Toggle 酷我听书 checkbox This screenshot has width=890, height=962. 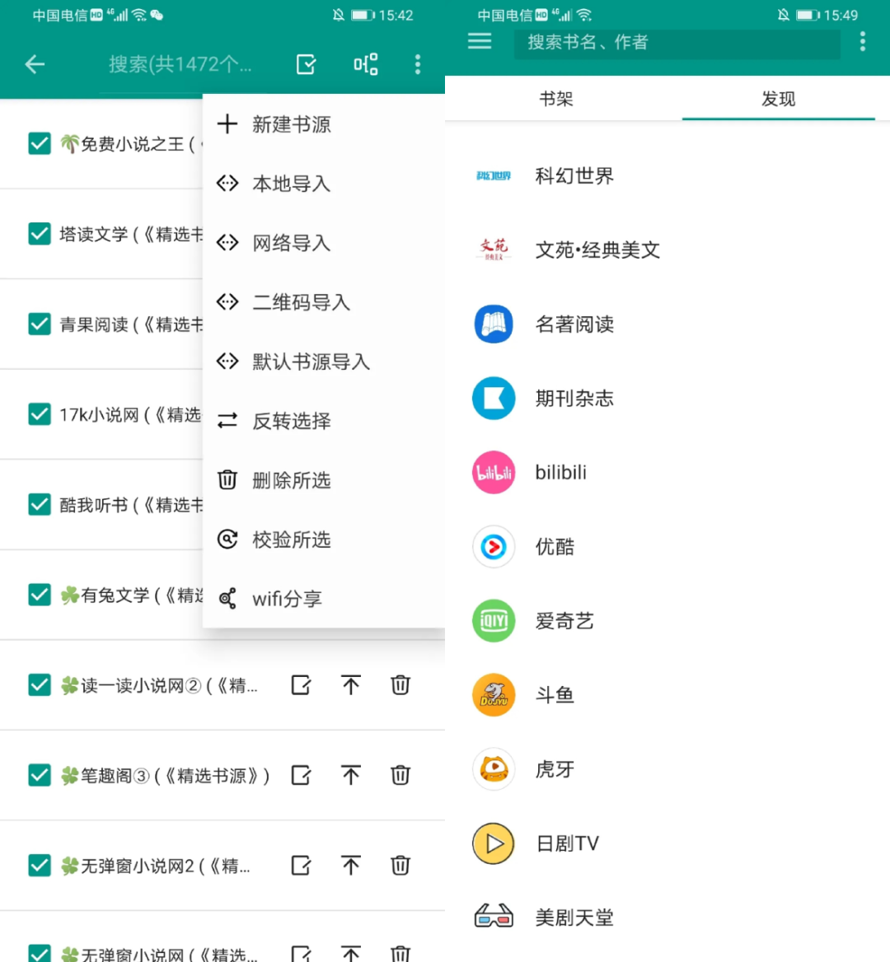click(40, 504)
